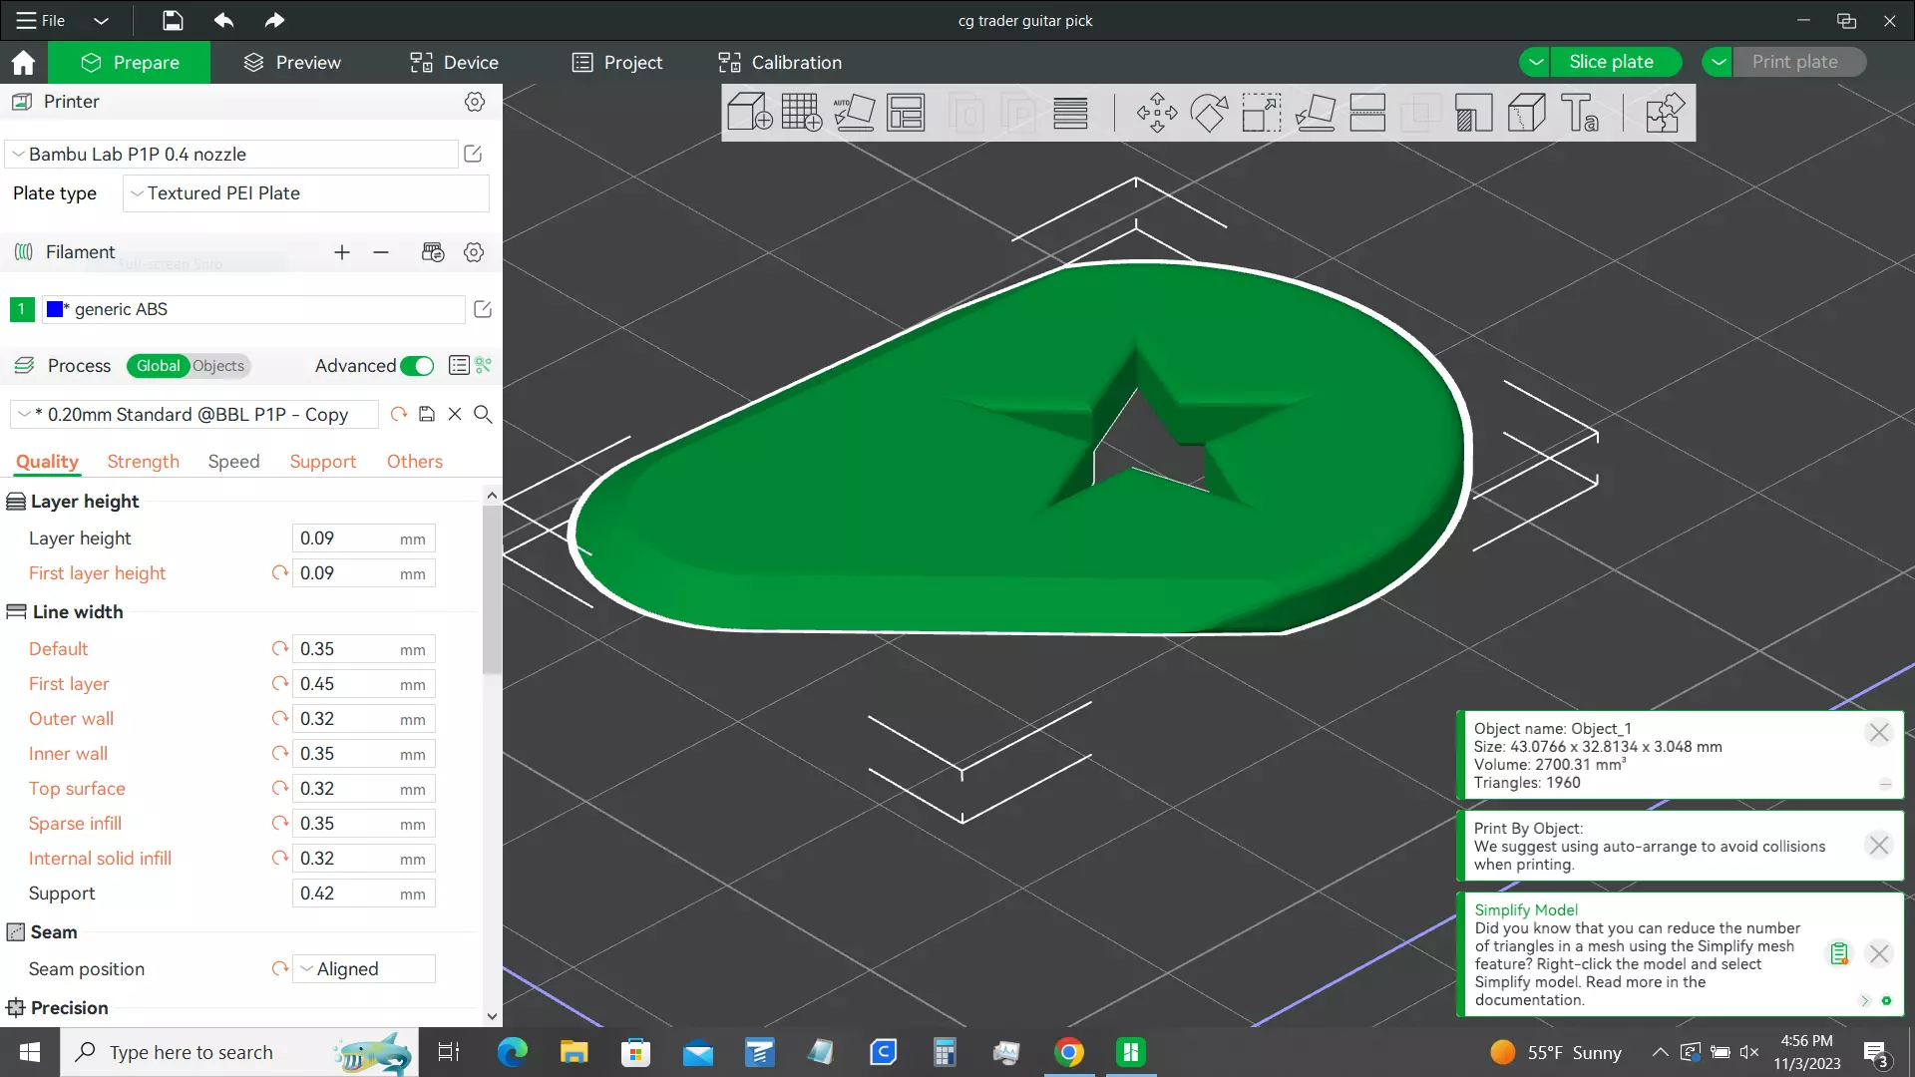Open the Slice plate dropdown arrow
The width and height of the screenshot is (1915, 1077).
(1536, 62)
